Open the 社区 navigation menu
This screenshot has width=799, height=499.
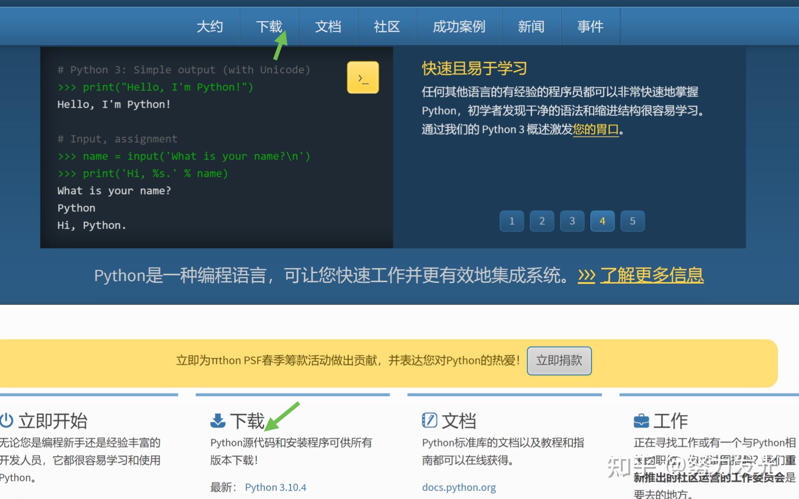387,27
